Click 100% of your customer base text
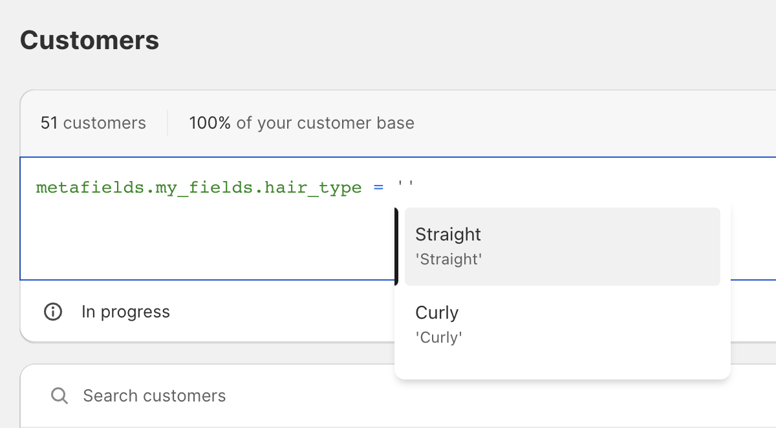 tap(301, 123)
